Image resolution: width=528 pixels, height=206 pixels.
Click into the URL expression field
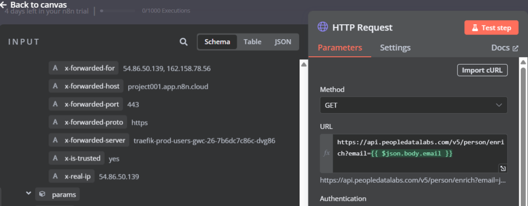coord(420,153)
